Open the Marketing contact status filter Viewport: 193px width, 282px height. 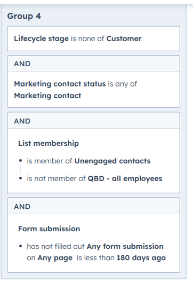point(93,90)
